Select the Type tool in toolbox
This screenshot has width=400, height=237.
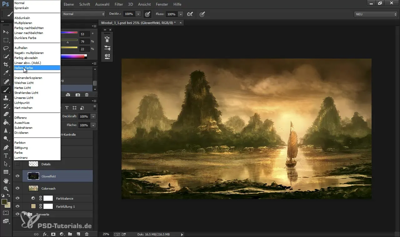(6, 155)
